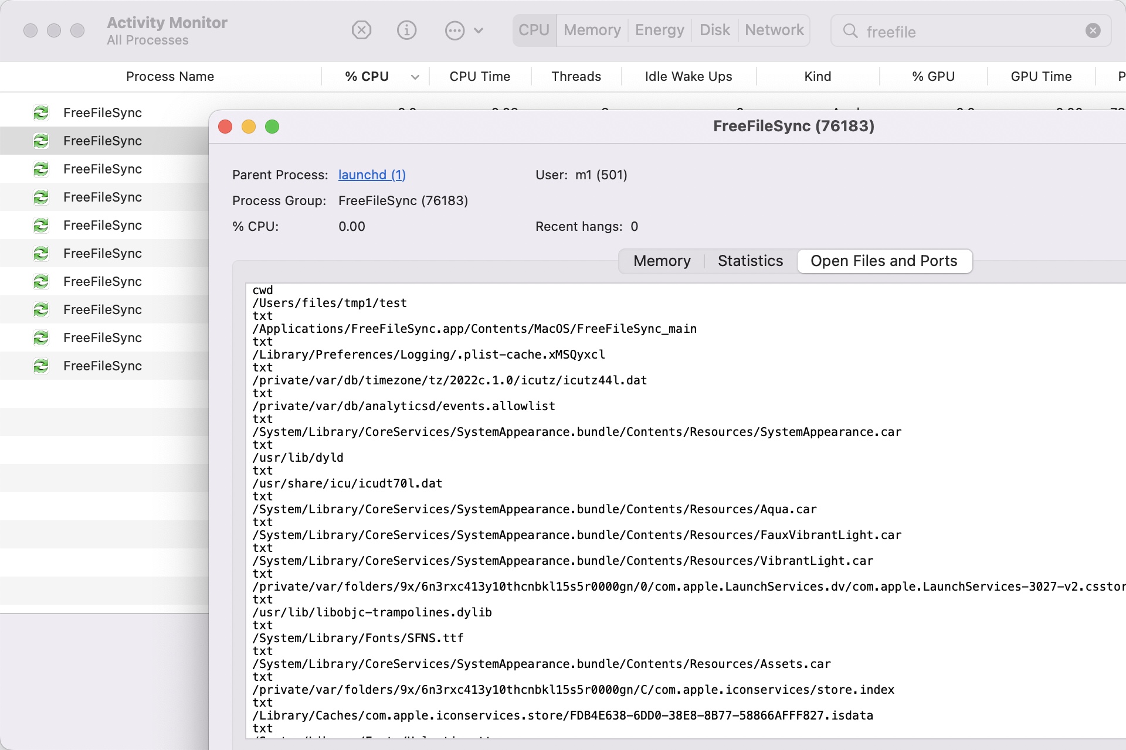
Task: Click the '/System/Library/Fonts/SFNS.ttf' line
Action: [x=358, y=638]
